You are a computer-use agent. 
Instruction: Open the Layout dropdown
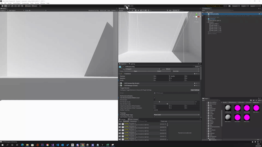(x=255, y=6)
